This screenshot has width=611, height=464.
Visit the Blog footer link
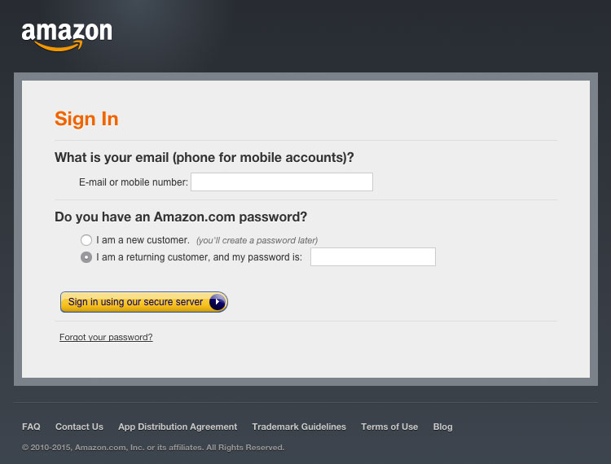[443, 427]
